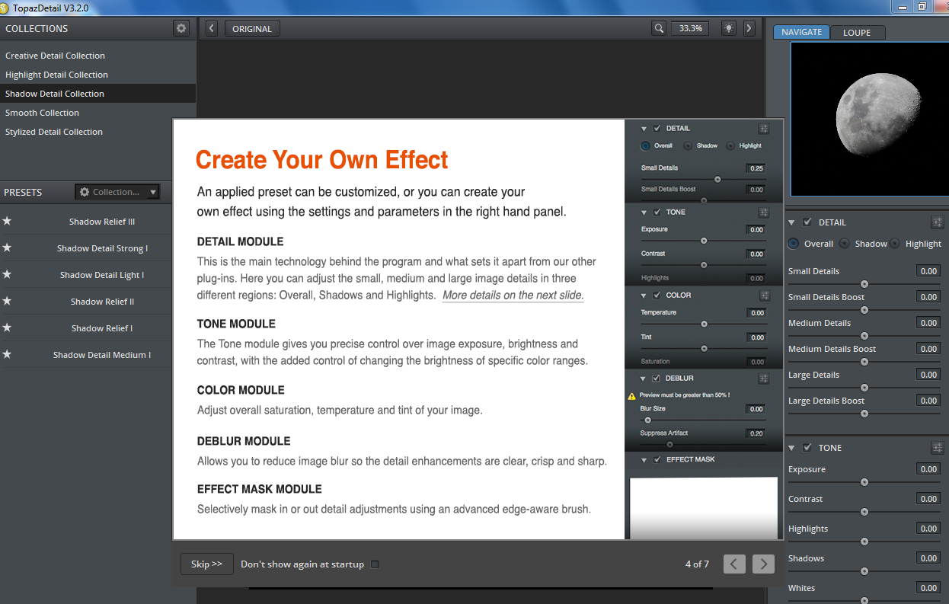Image resolution: width=949 pixels, height=604 pixels.
Task: Switch to LOUPE tab
Action: click(x=857, y=32)
